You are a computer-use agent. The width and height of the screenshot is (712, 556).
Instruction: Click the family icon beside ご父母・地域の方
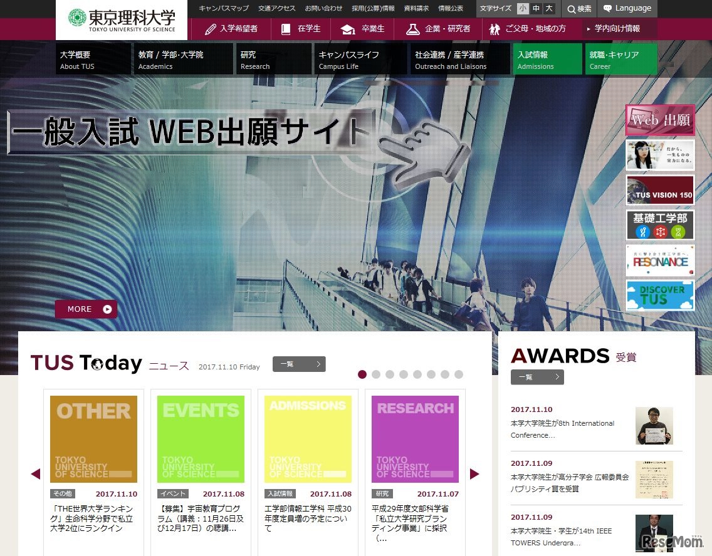click(495, 29)
